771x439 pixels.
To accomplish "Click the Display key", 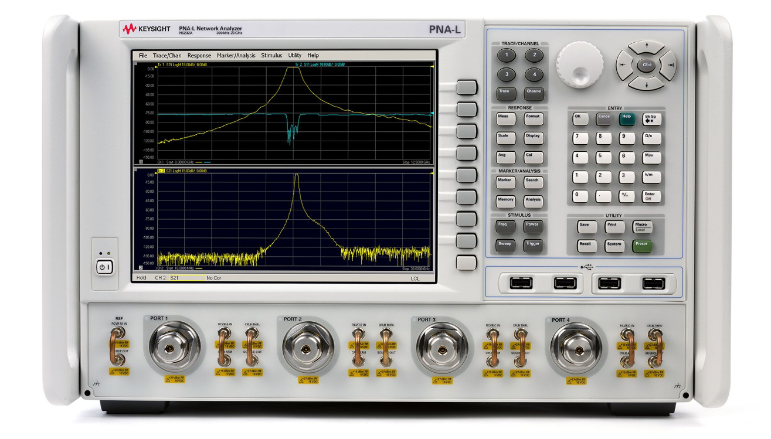I will (534, 138).
